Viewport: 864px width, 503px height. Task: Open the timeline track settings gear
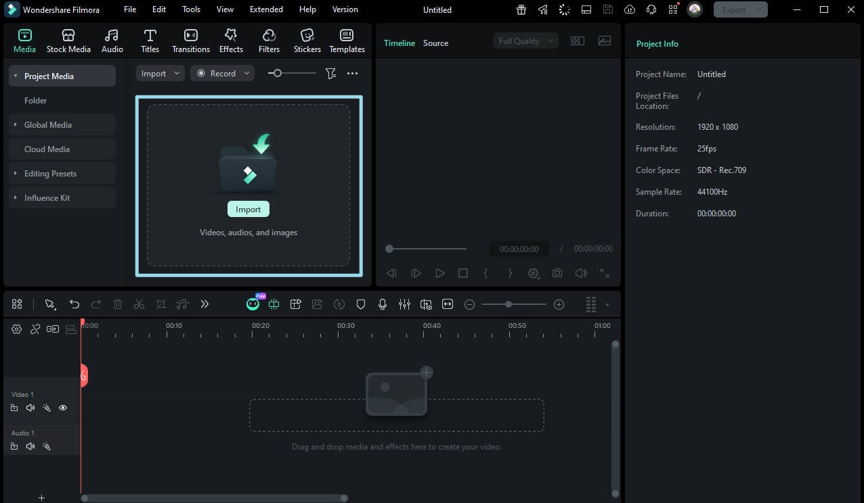click(x=16, y=329)
